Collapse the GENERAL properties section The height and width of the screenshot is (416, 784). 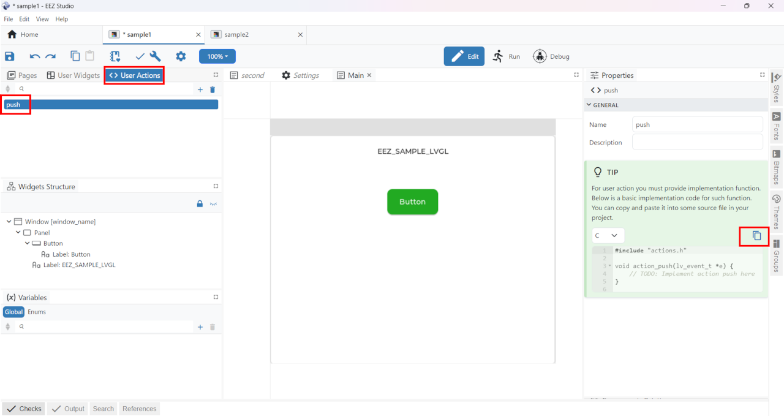click(589, 105)
